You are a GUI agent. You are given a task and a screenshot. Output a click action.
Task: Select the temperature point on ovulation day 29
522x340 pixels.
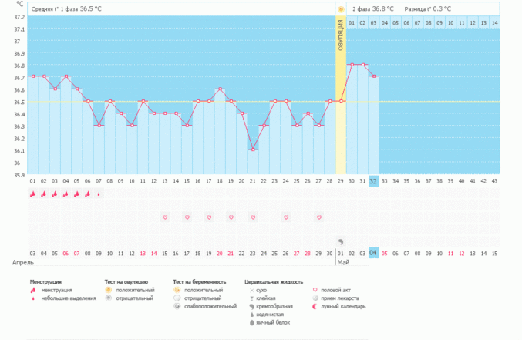click(341, 101)
